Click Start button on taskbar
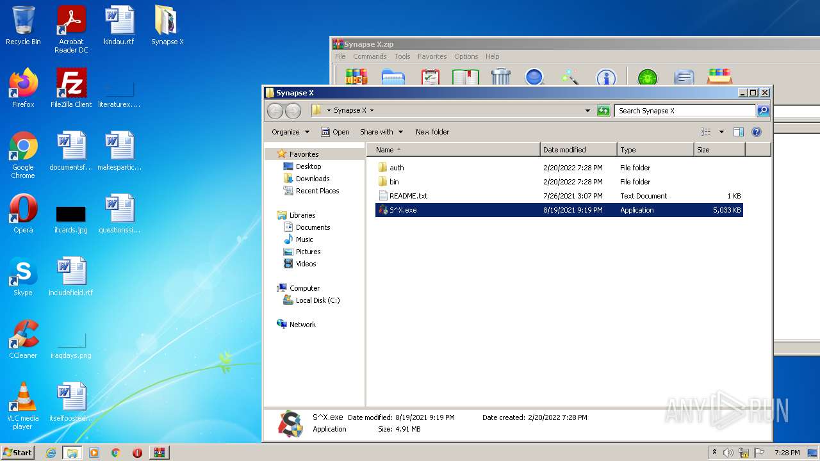Screen dimensions: 820x461 click(18, 452)
